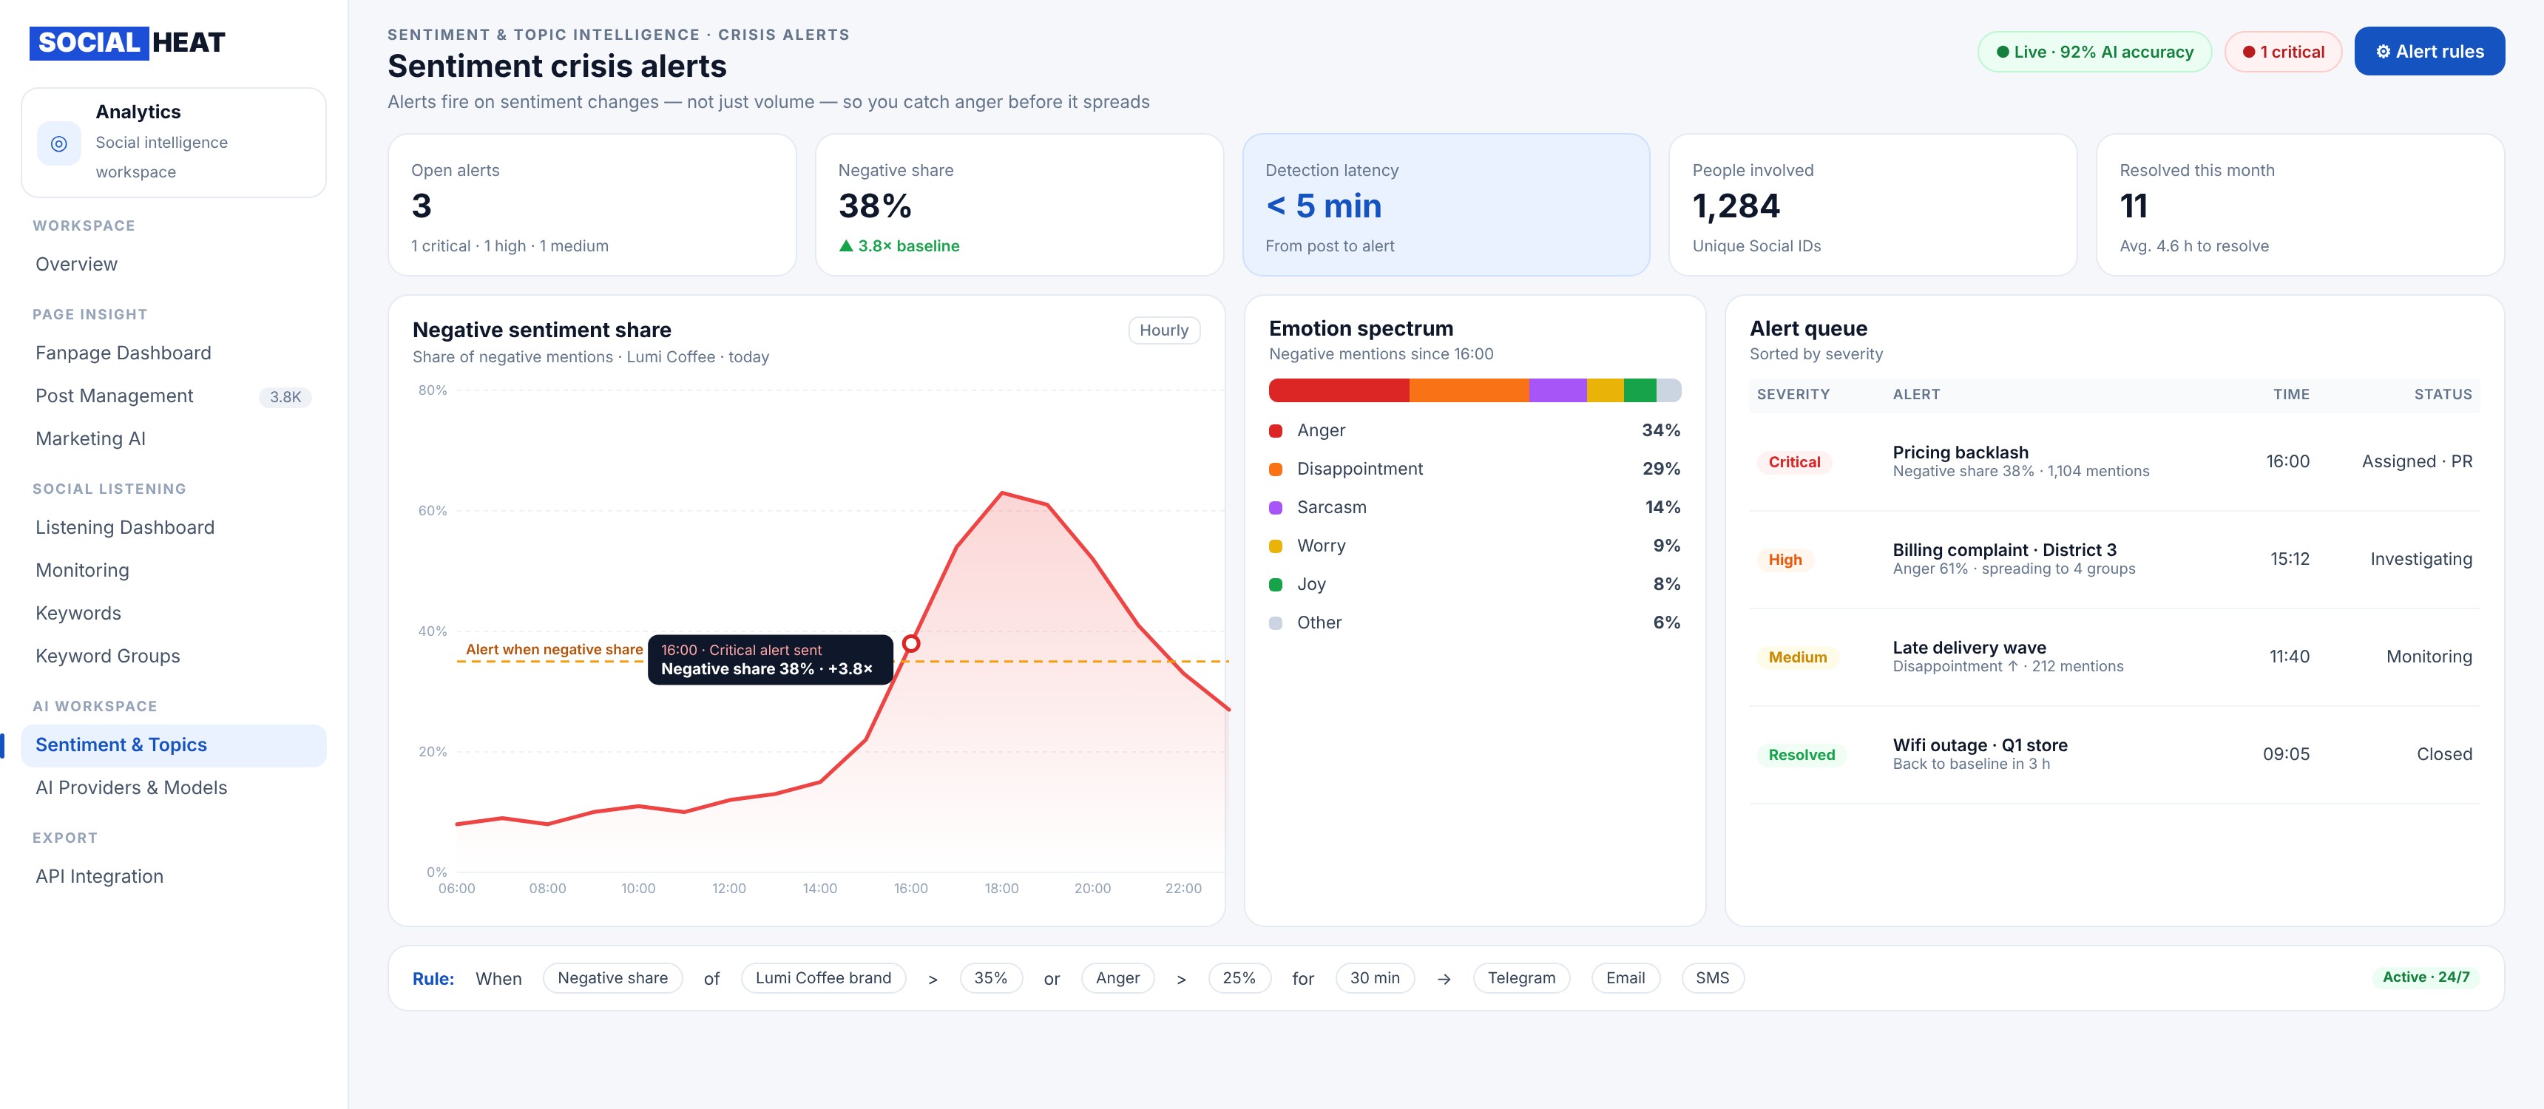Click the Live 92% AI accuracy pill
Screen dimensions: 2544x1109
pos(2094,52)
